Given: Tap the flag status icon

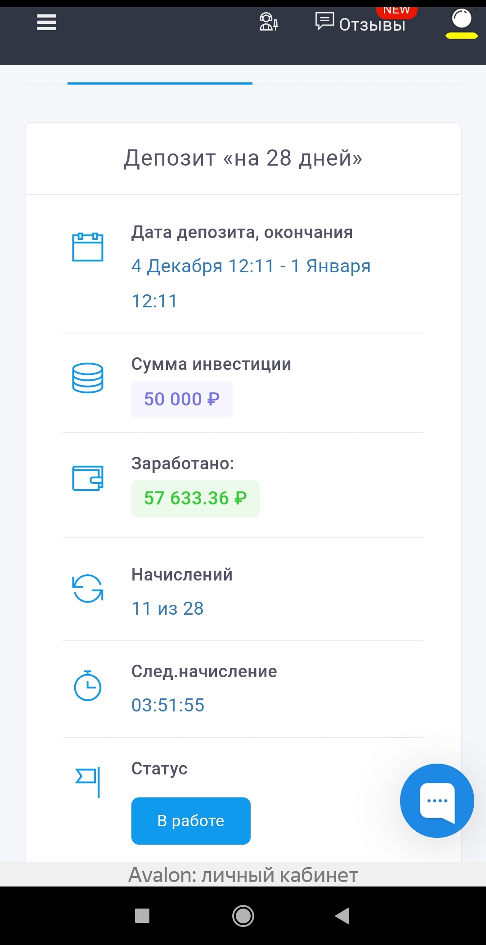Looking at the screenshot, I should pos(89,782).
